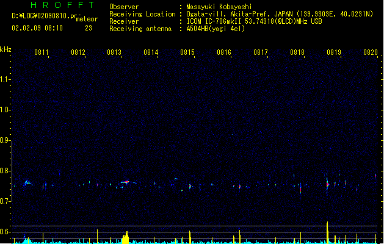The image size is (384, 244).
Task: Click observer name Masayuki Kobayashi
Action: click(219, 7)
